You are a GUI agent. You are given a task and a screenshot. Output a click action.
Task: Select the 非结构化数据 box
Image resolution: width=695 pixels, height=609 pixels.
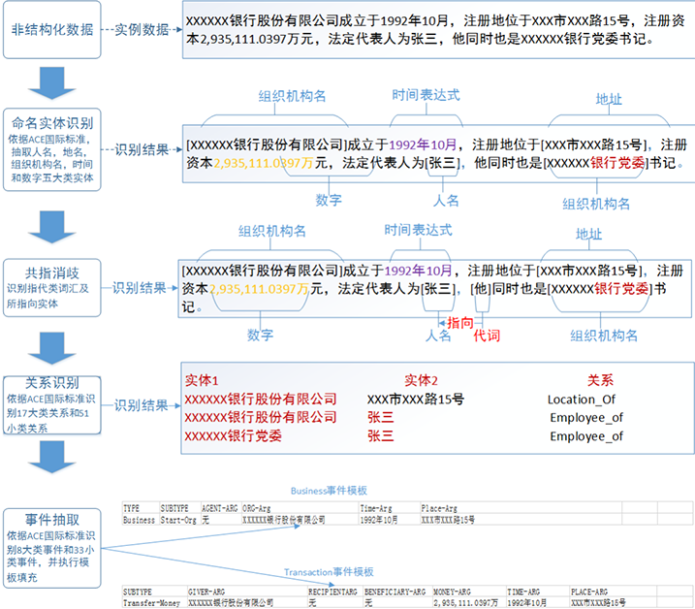coord(49,29)
